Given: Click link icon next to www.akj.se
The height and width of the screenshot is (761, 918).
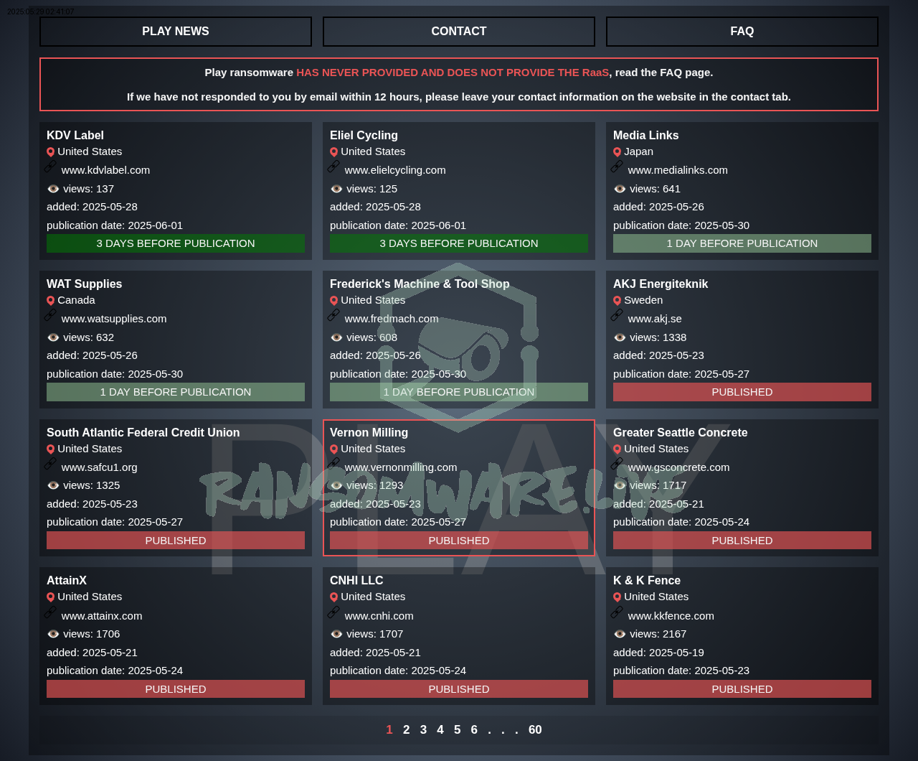Looking at the screenshot, I should click(617, 315).
